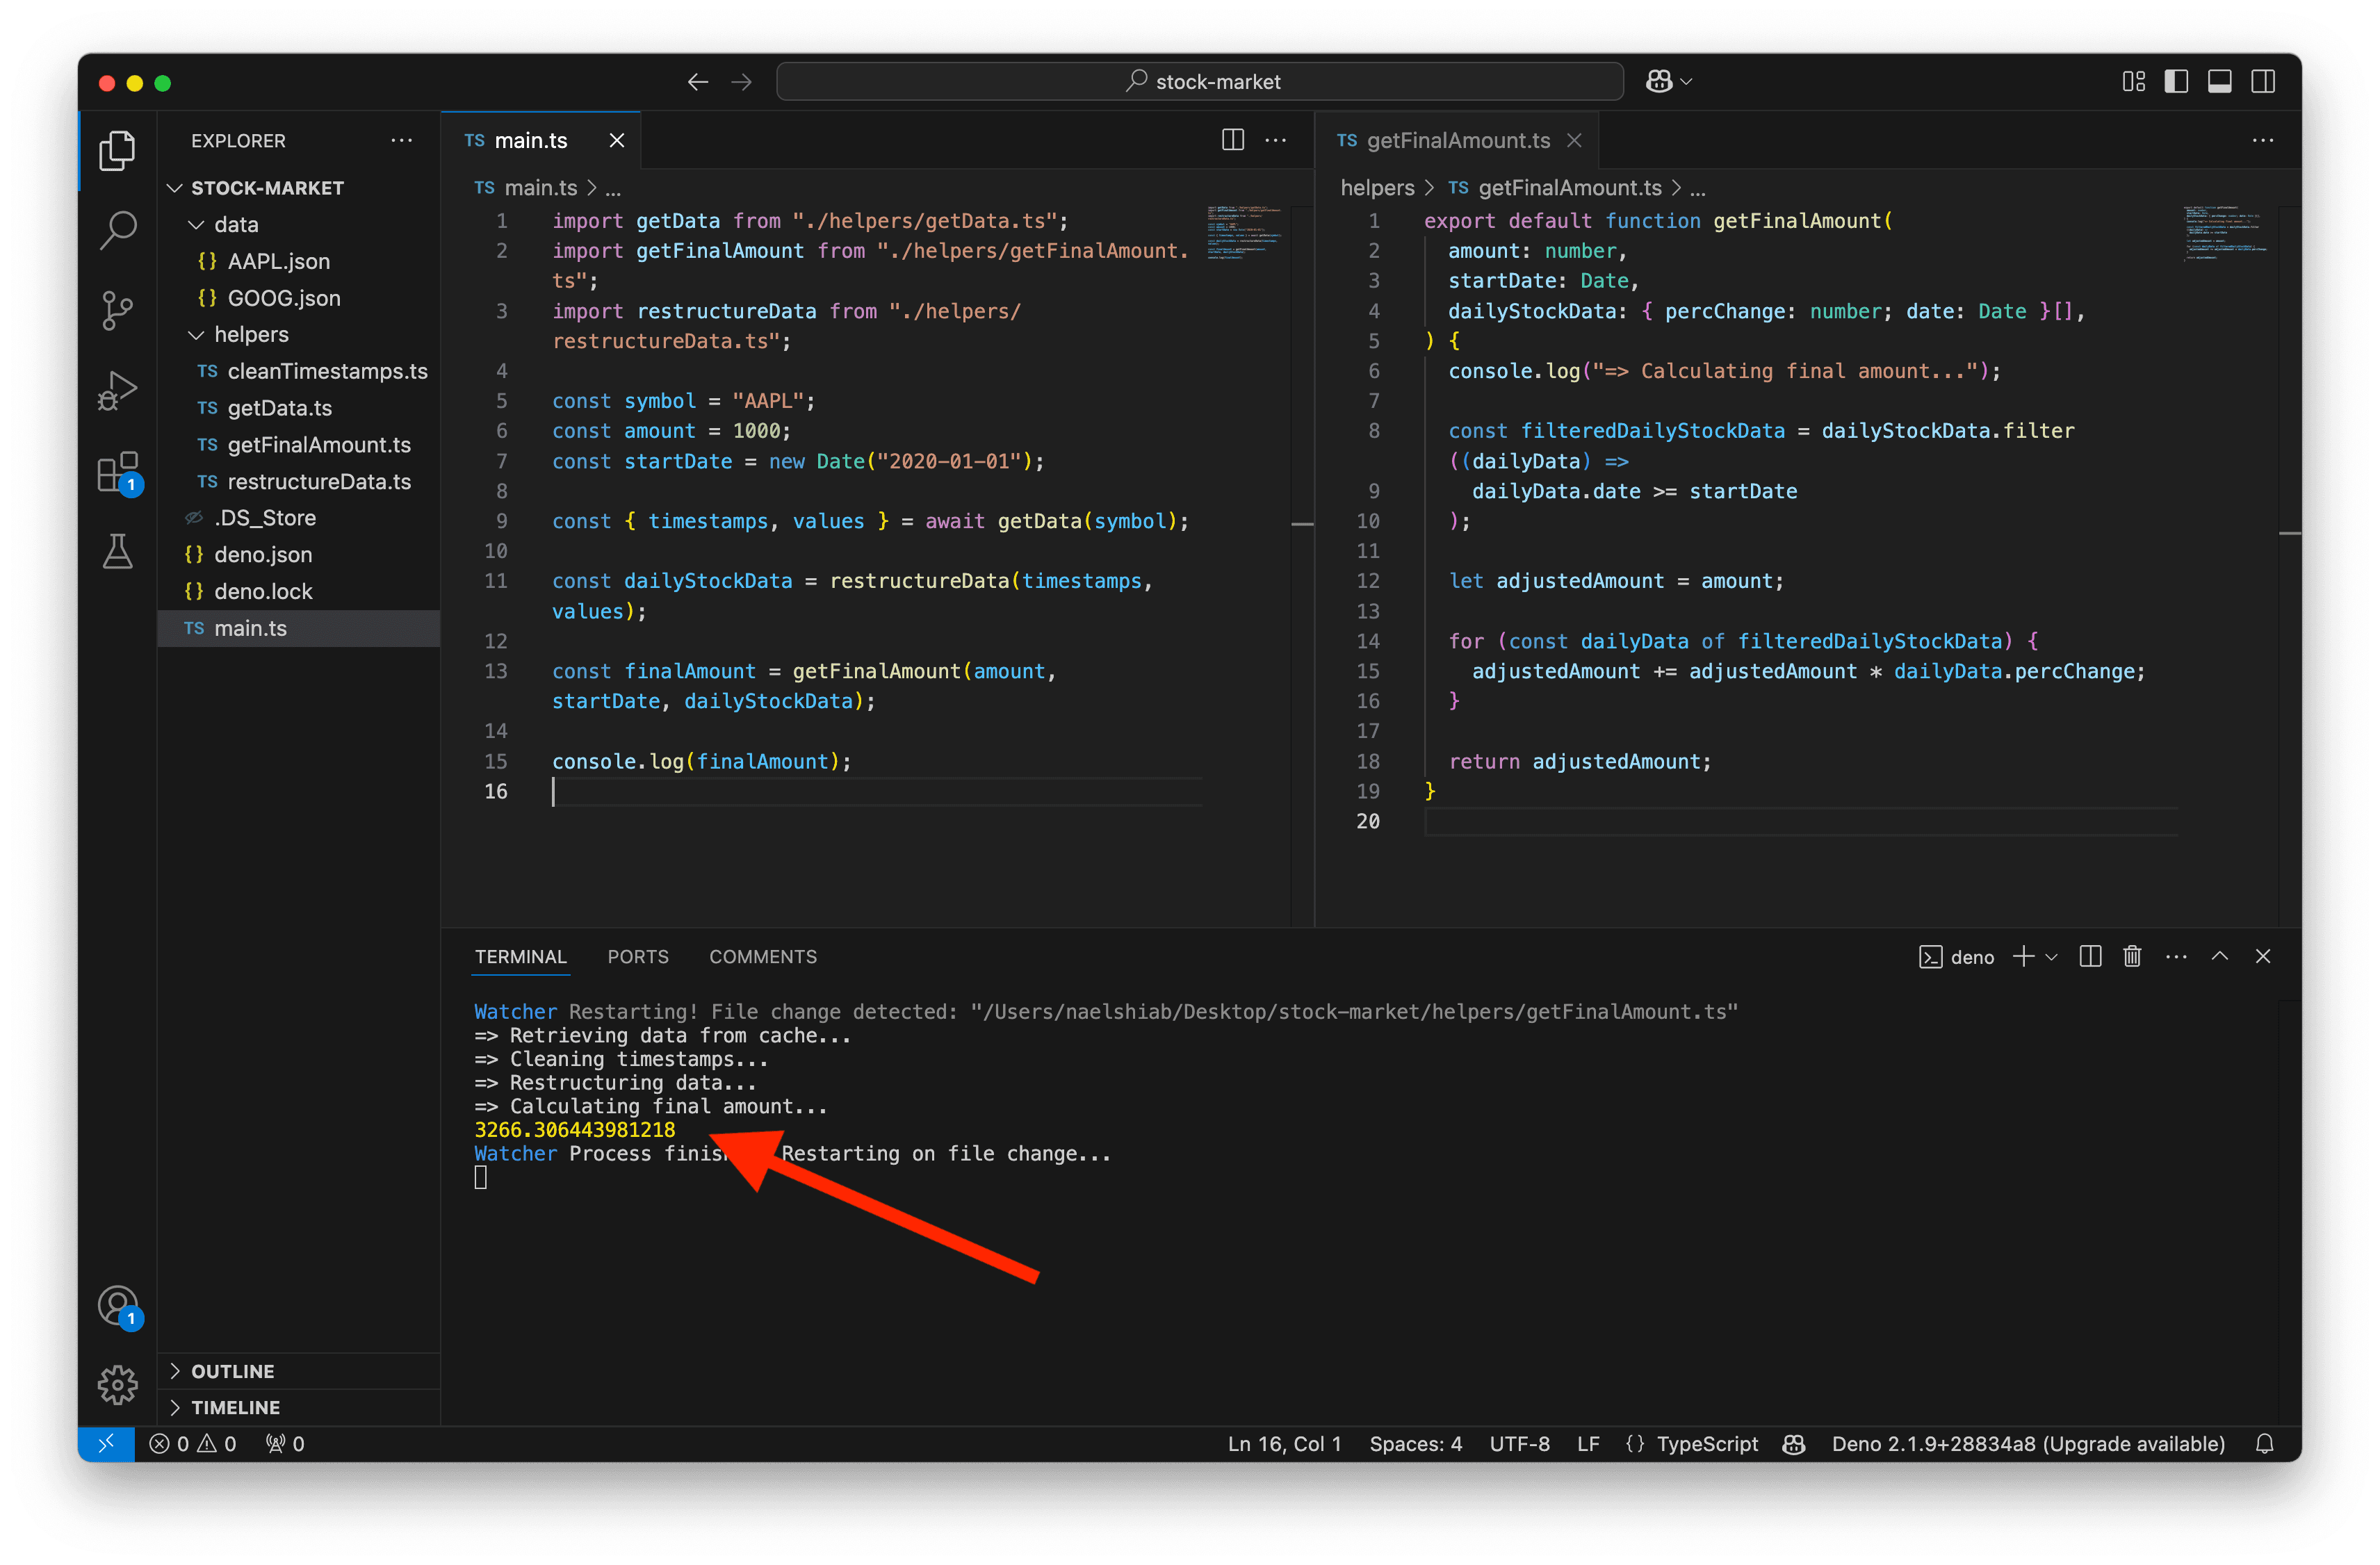2380x1565 pixels.
Task: Open GOOG.json in the explorer
Action: coord(299,298)
